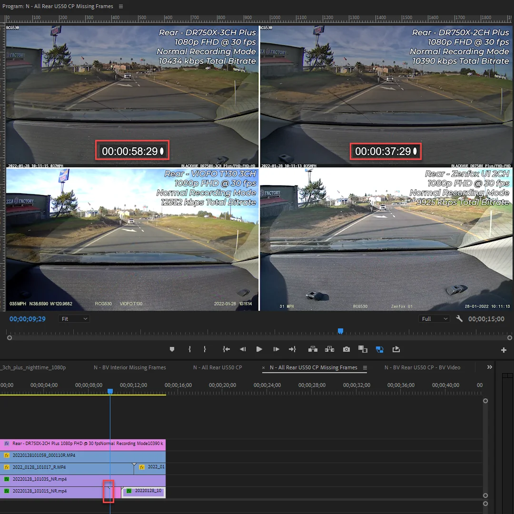The image size is (514, 514).
Task: Open the timeline panel menu beside active tab
Action: [365, 368]
